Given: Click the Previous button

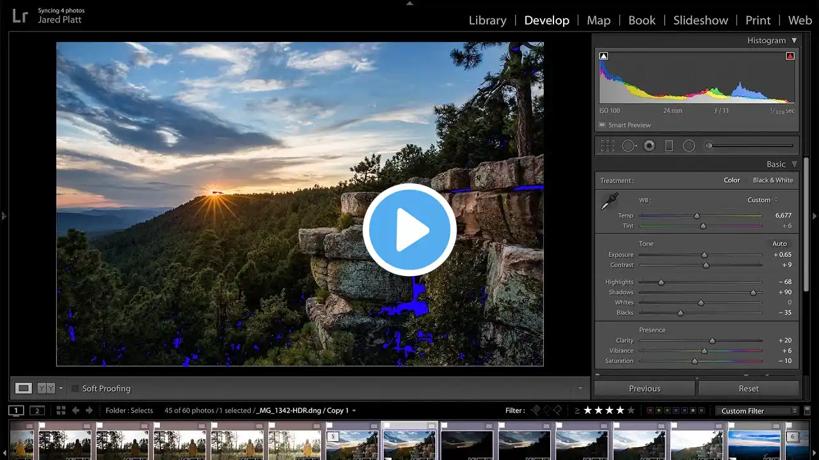Looking at the screenshot, I should click(x=644, y=388).
